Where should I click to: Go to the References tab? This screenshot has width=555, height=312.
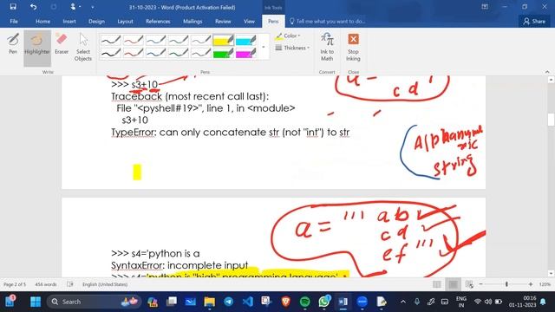tap(158, 21)
